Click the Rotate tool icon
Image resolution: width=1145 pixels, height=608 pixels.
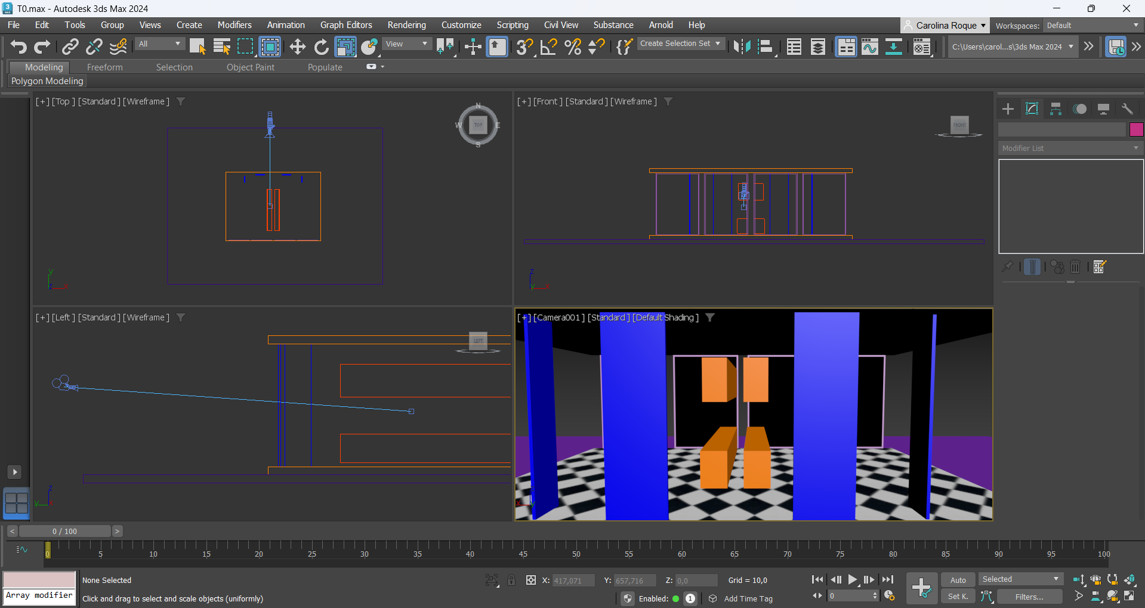tap(321, 47)
